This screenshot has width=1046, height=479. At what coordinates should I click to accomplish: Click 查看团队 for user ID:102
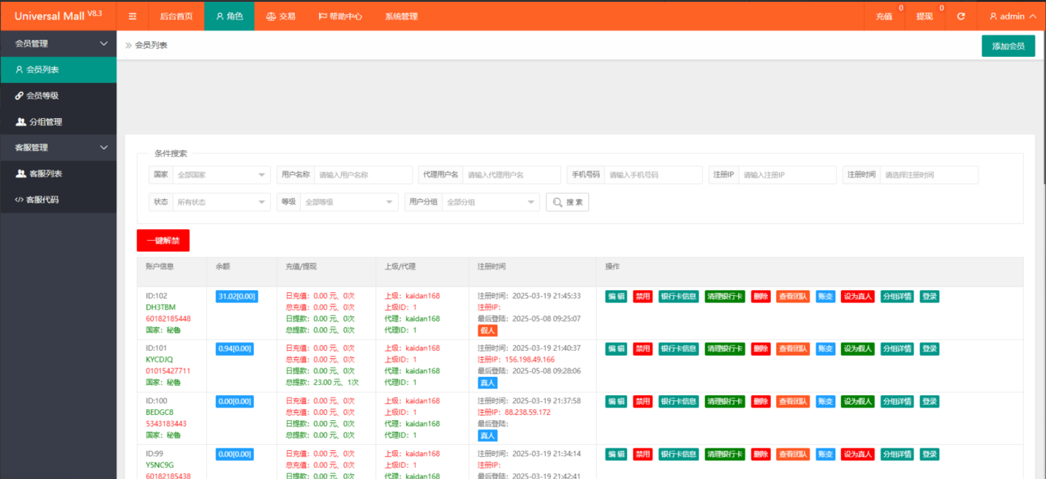pyautogui.click(x=793, y=296)
